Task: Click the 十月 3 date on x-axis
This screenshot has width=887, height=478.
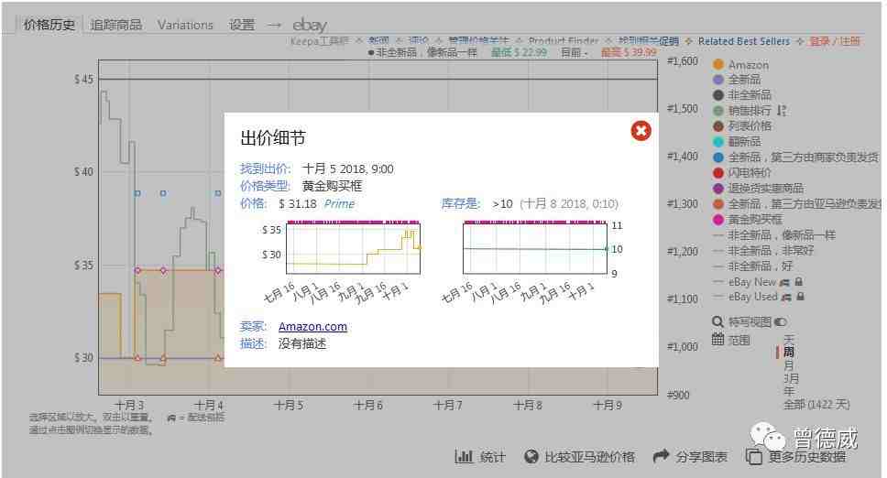Action: click(x=129, y=405)
